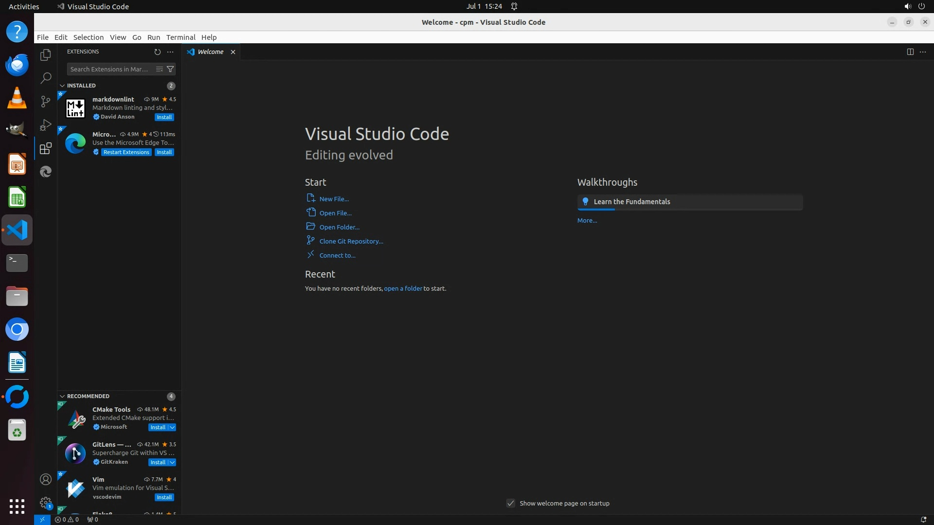Click the notifications bell in status bar

click(x=923, y=520)
